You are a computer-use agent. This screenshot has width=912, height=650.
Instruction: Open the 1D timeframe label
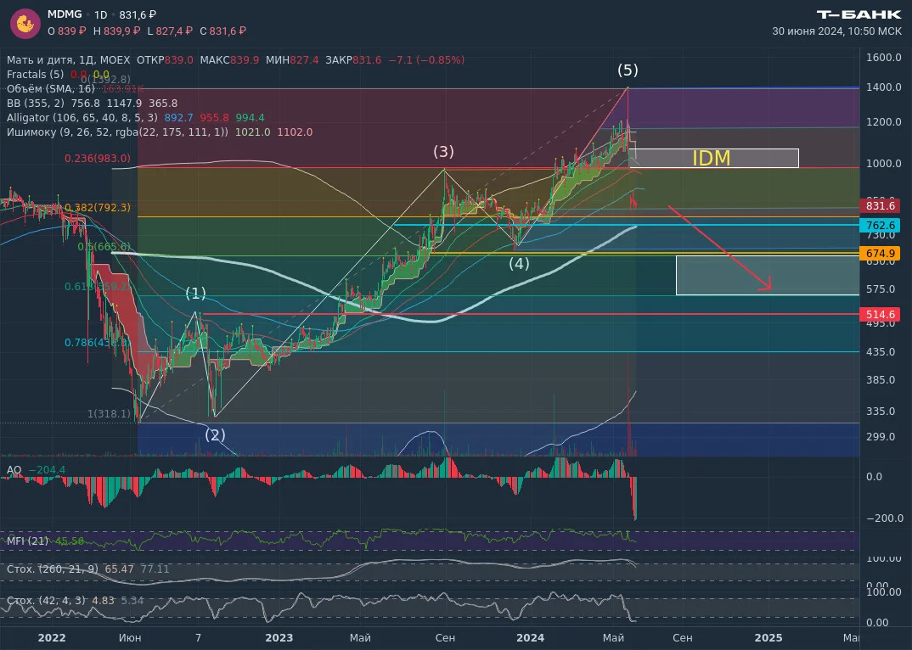(100, 14)
